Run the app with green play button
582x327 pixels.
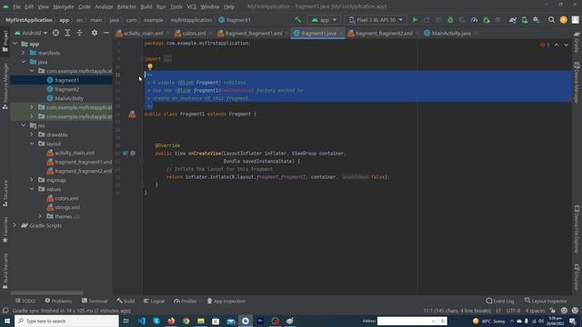415,20
